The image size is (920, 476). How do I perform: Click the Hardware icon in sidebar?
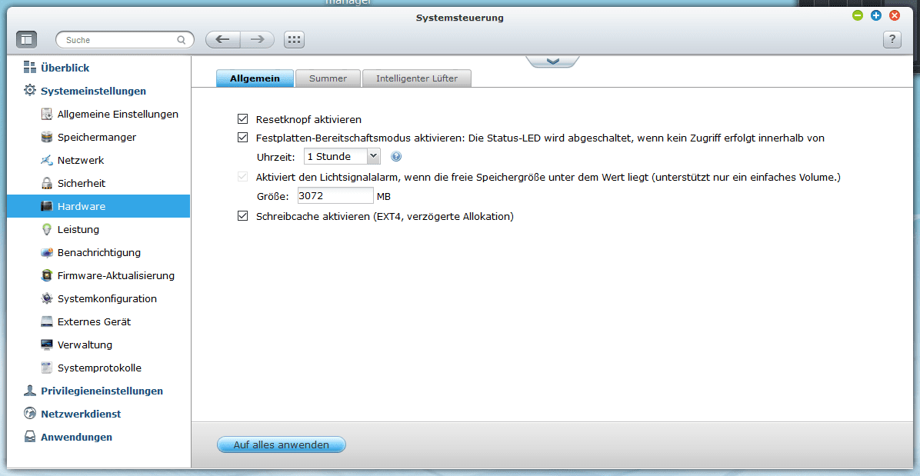[x=47, y=206]
